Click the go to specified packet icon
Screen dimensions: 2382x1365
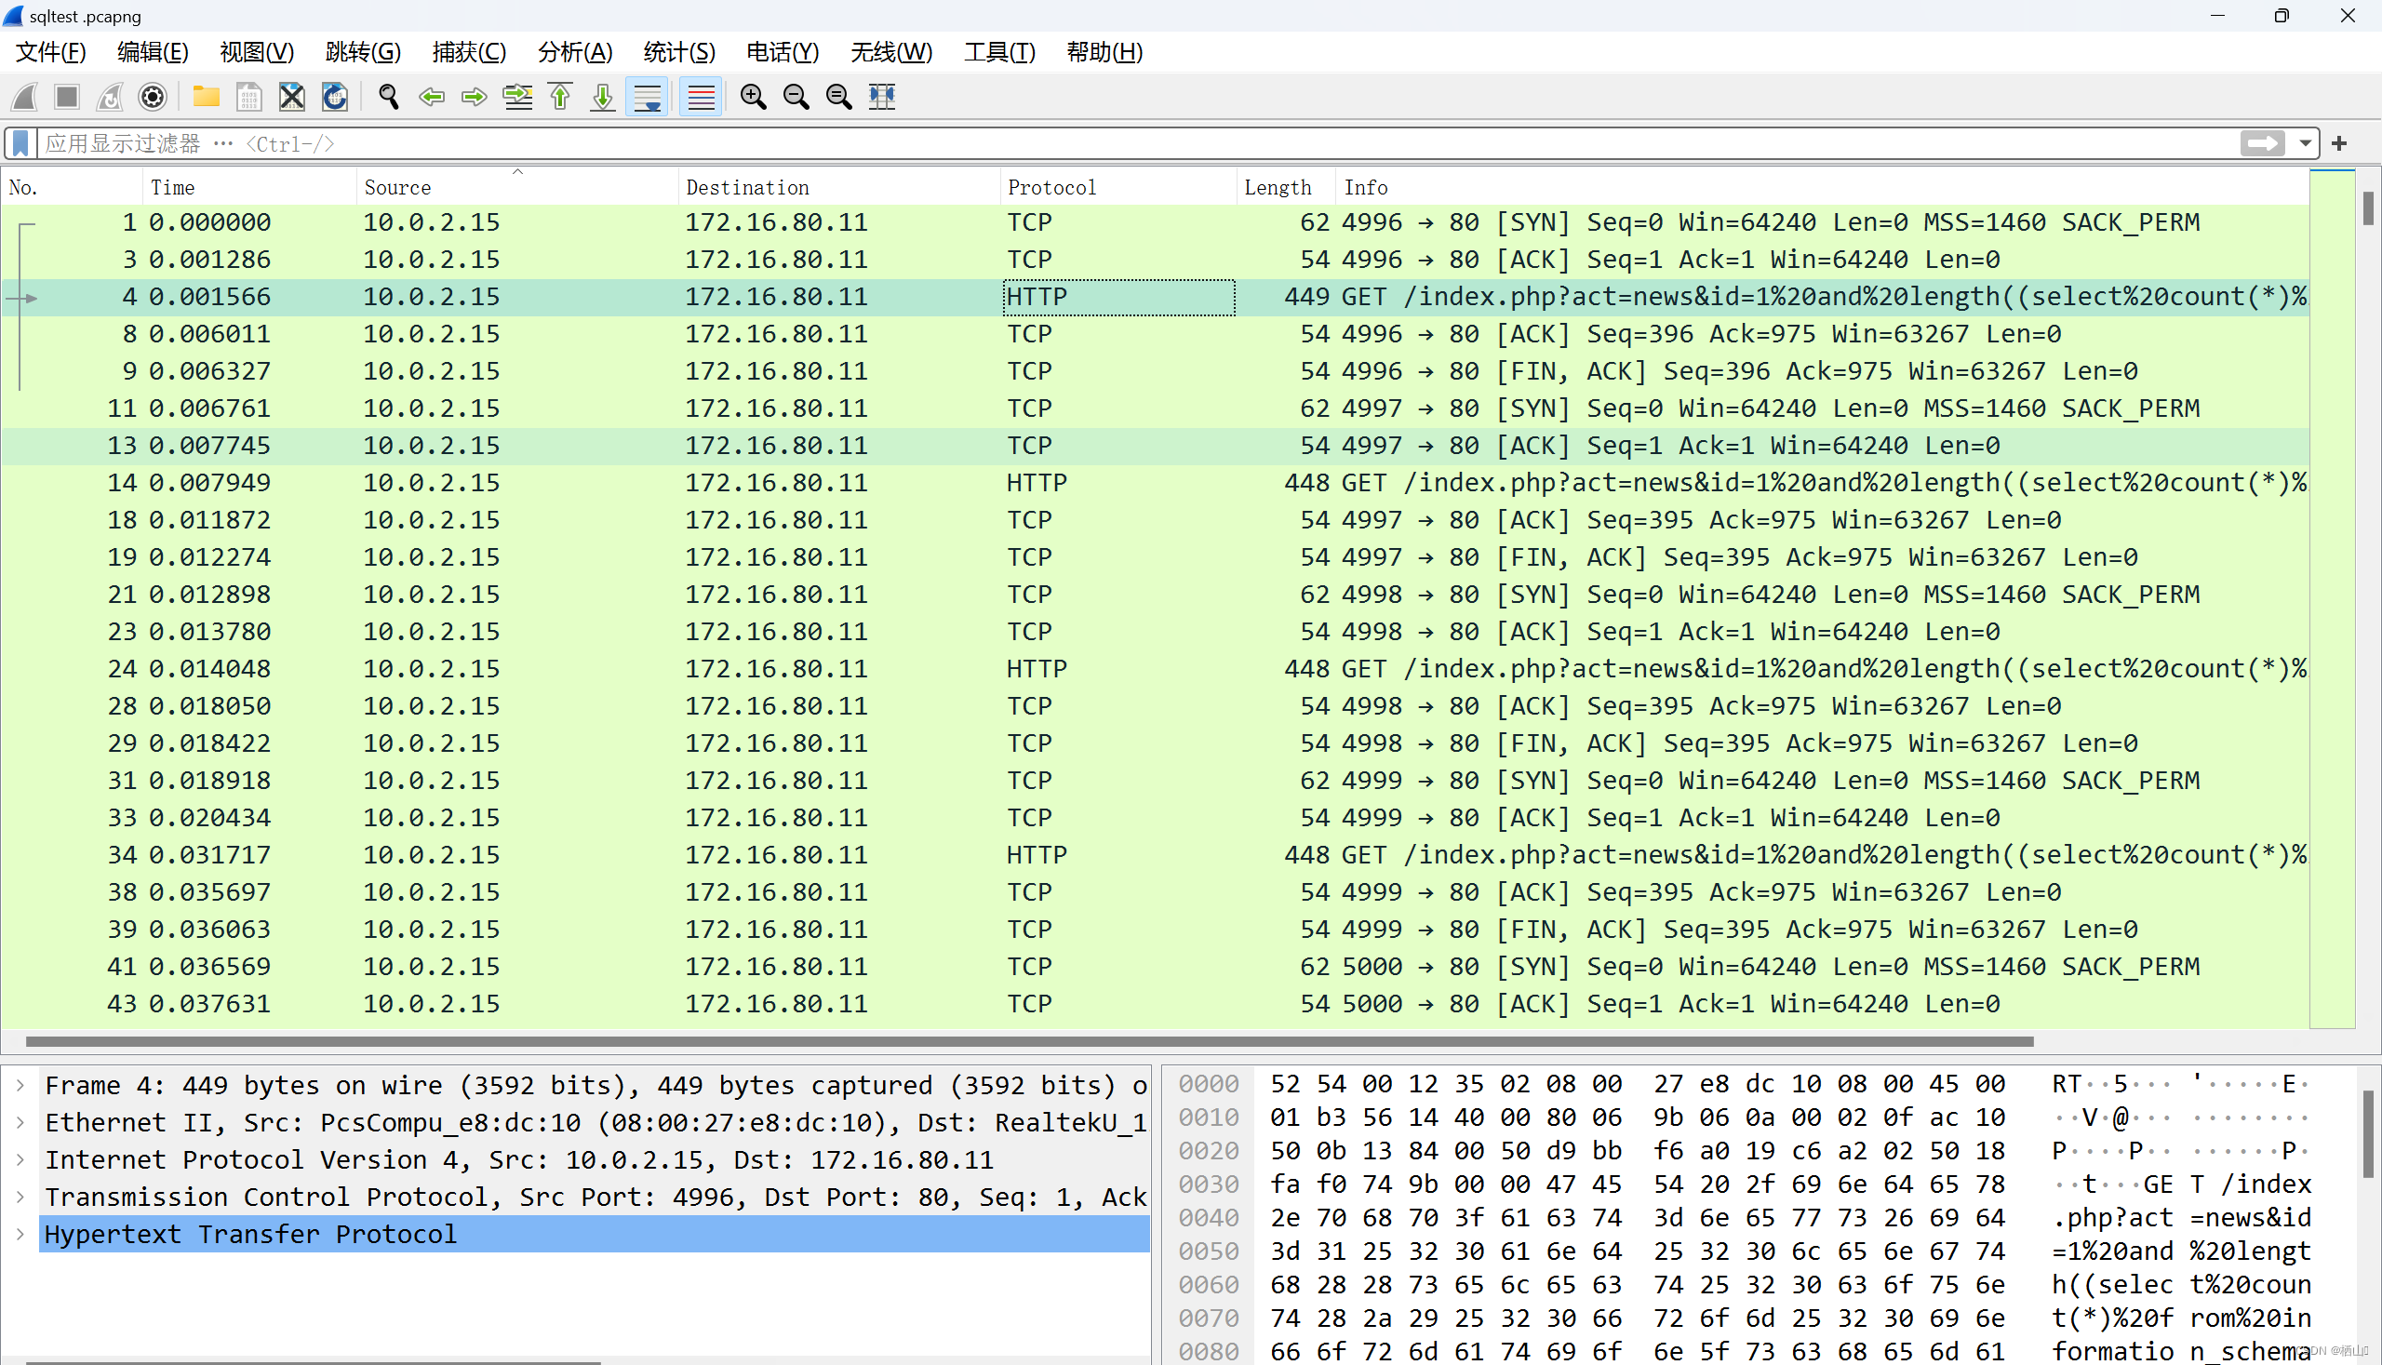click(517, 97)
